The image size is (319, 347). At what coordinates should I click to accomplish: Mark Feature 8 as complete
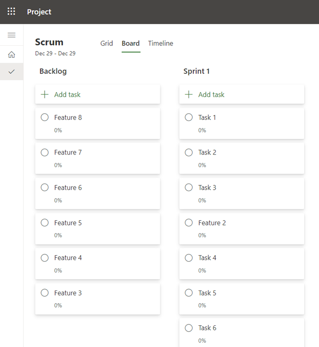45,117
